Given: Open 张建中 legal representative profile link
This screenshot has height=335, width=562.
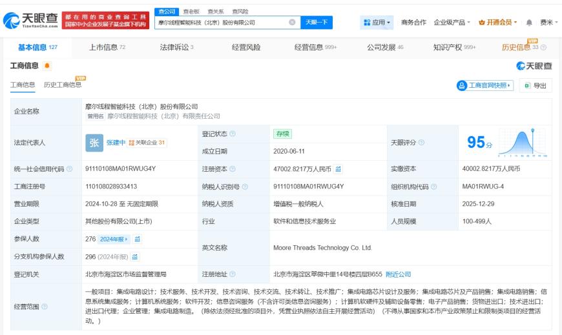Looking at the screenshot, I should [116, 143].
